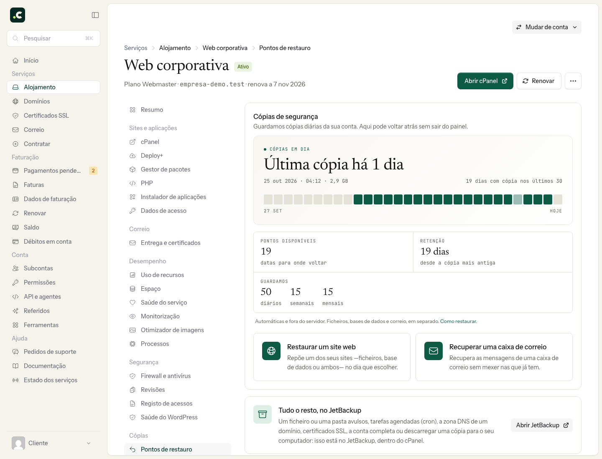Image resolution: width=602 pixels, height=459 pixels.
Task: Click the house icon next to Início
Action: [15, 61]
